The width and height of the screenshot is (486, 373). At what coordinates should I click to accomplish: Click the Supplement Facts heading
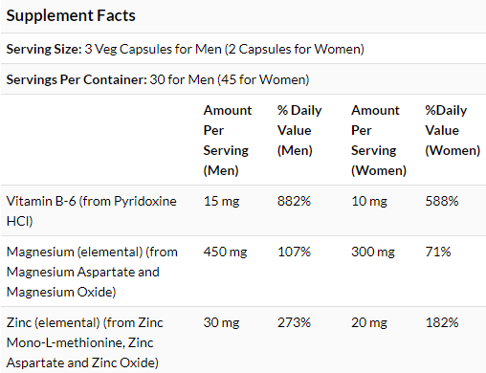pyautogui.click(x=71, y=16)
